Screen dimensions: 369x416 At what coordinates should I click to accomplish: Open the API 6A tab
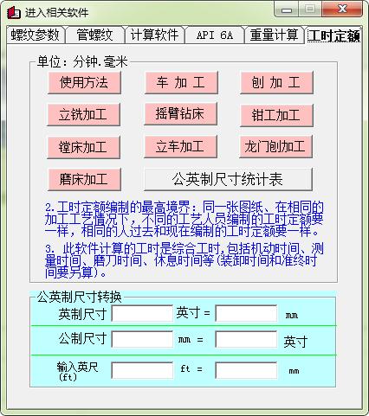[215, 35]
